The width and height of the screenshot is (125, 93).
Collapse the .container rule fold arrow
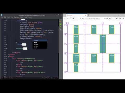7,21
